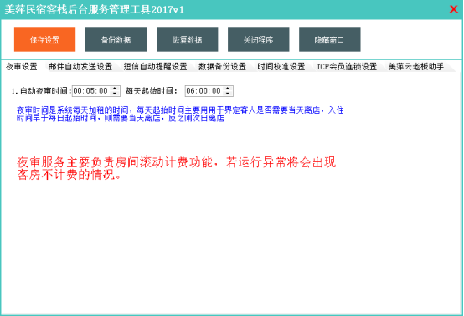The width and height of the screenshot is (464, 316).
Task: Close the window with red X
Action: tap(454, 9)
